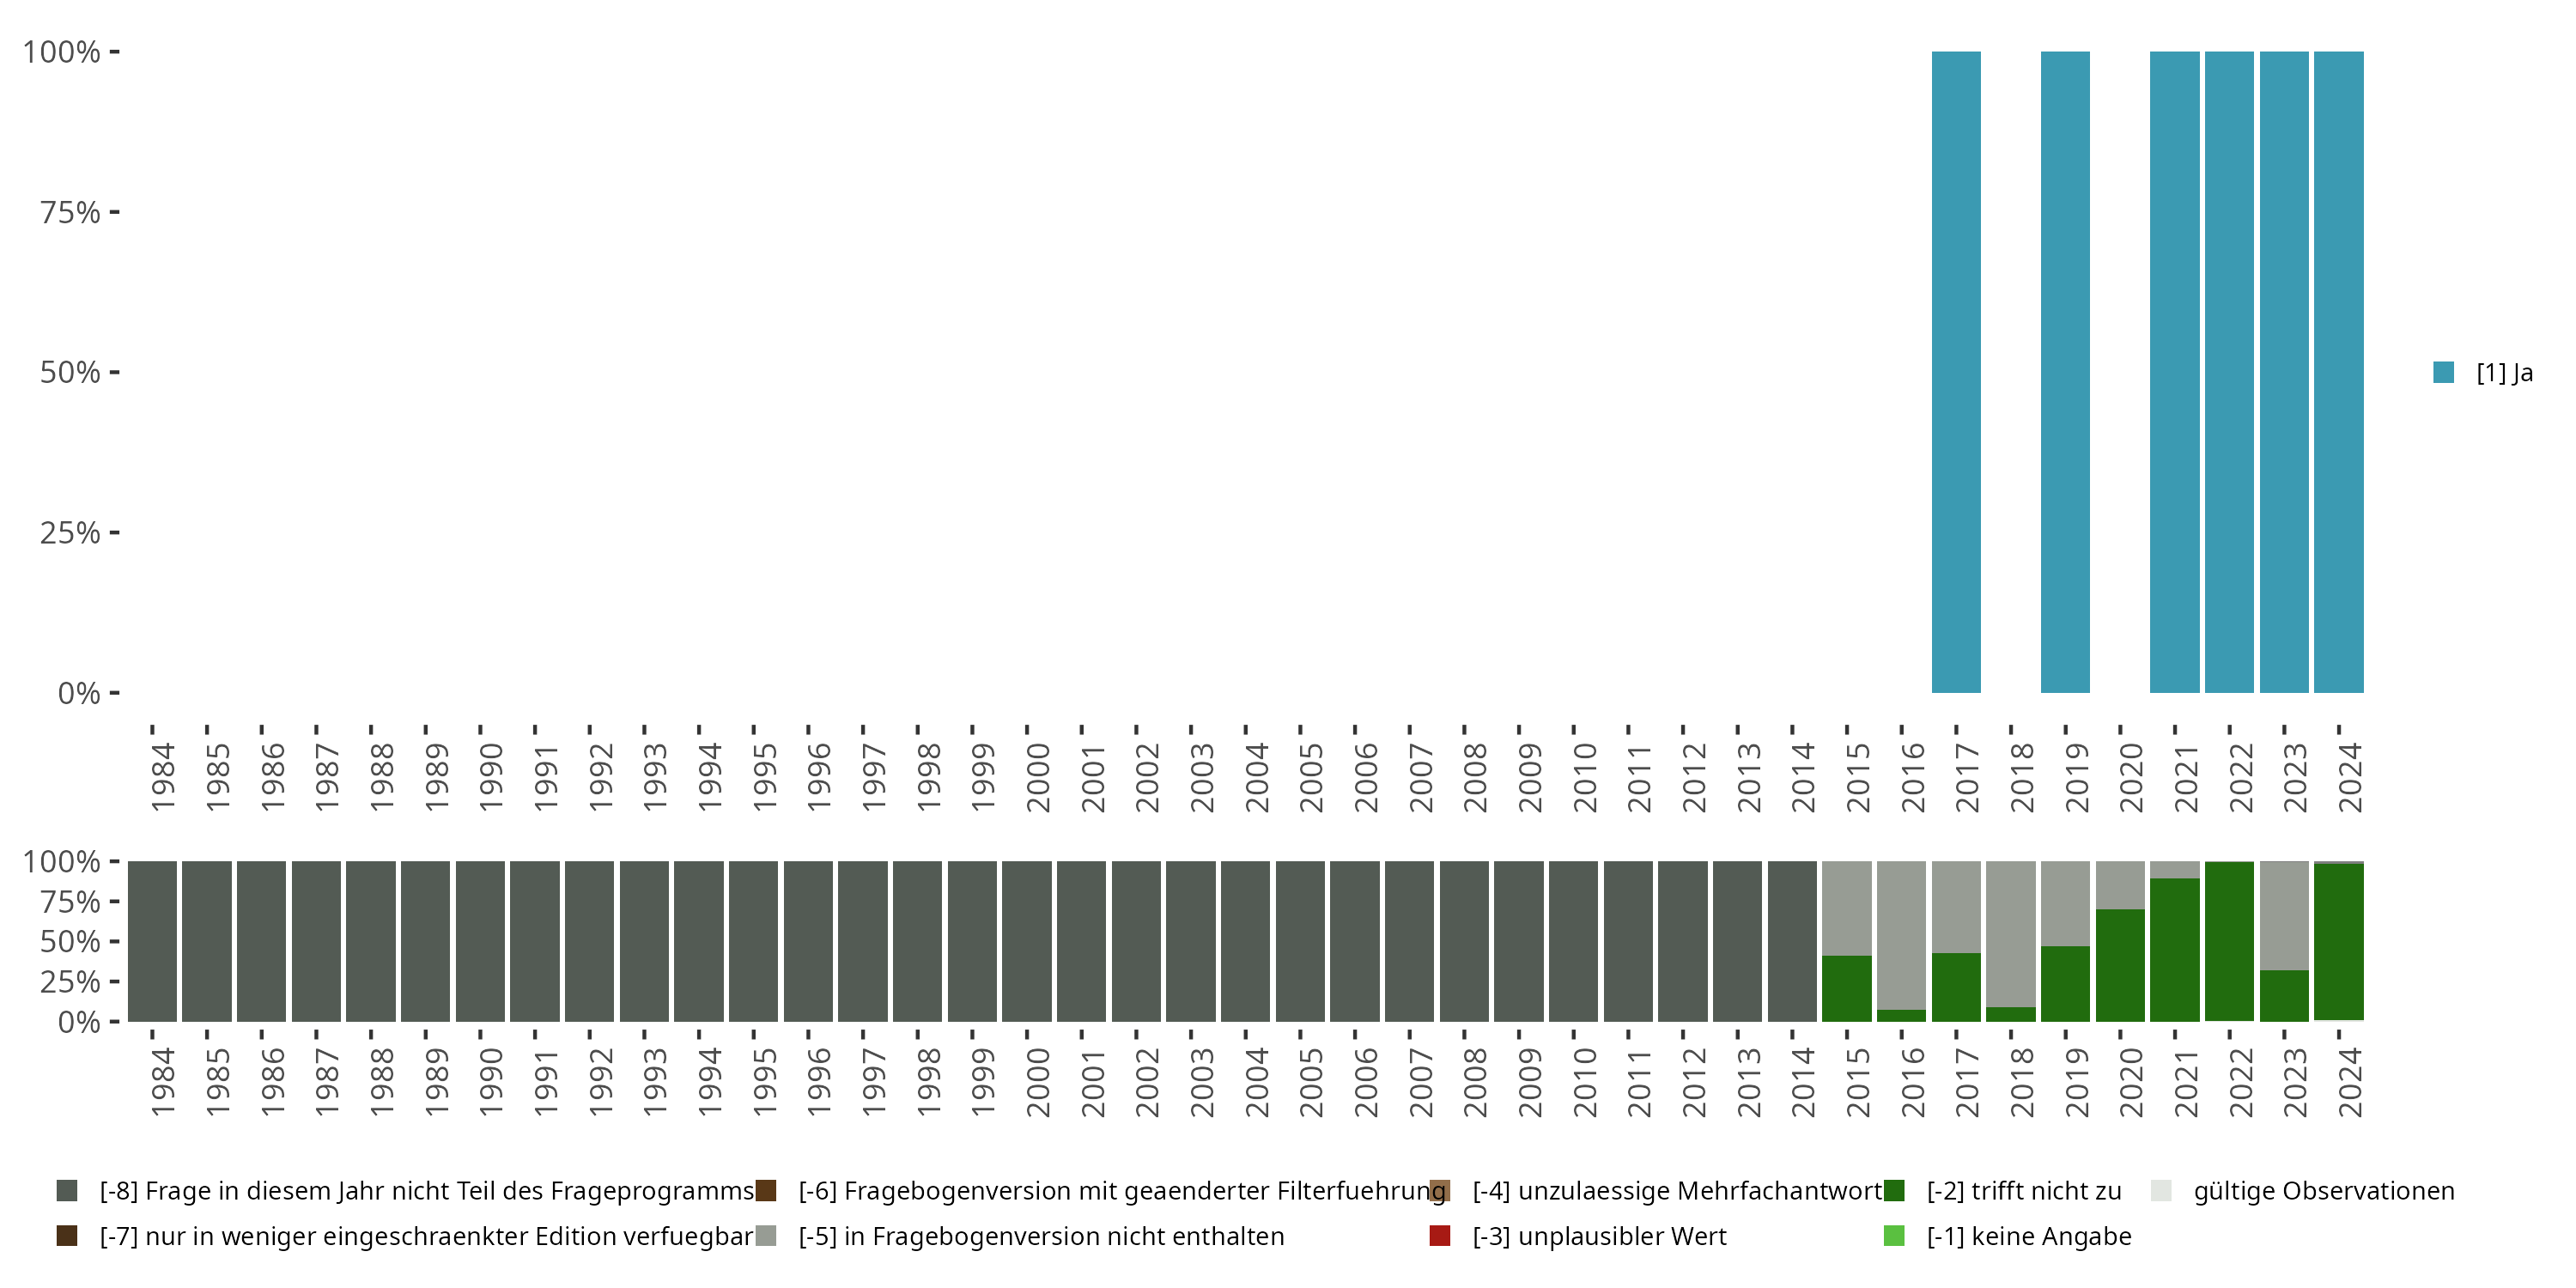Click the 2024 blue bar in top chart
The image size is (2576, 1288).
(2338, 372)
